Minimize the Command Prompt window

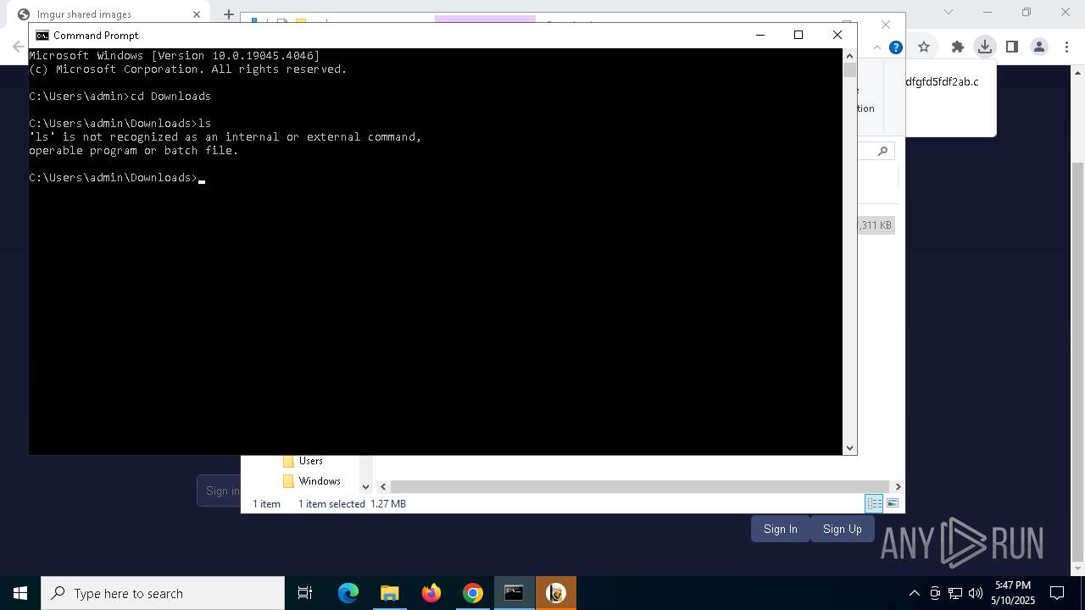pos(760,35)
